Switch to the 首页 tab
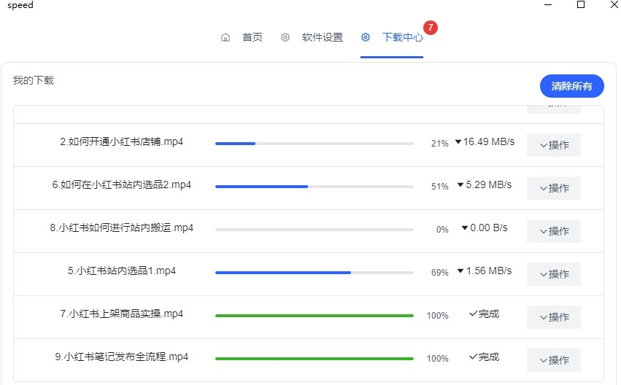Viewport: 621px width, 385px height. [x=252, y=37]
